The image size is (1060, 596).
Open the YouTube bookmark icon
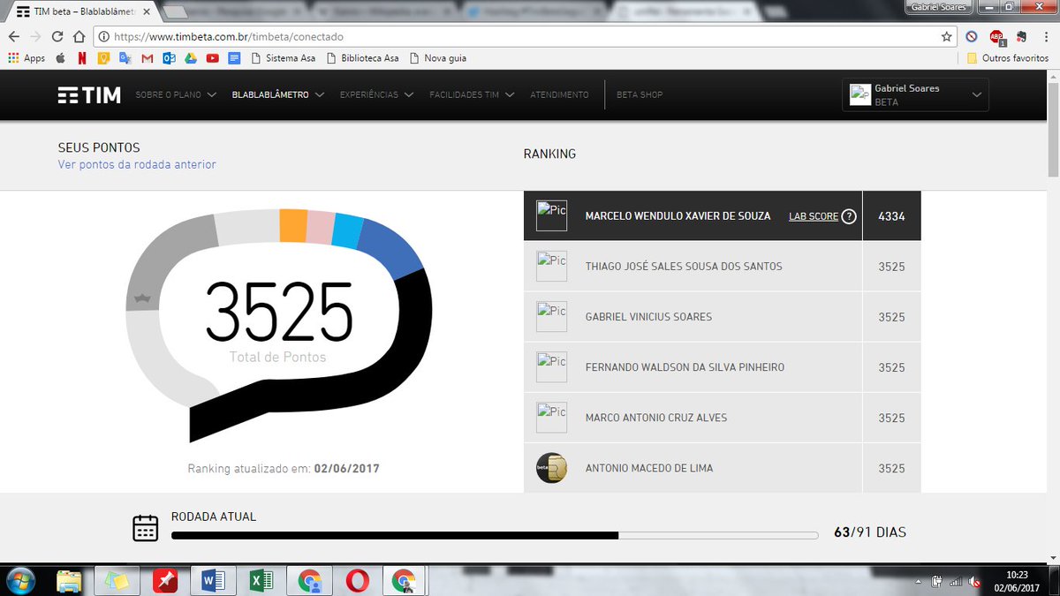[213, 58]
